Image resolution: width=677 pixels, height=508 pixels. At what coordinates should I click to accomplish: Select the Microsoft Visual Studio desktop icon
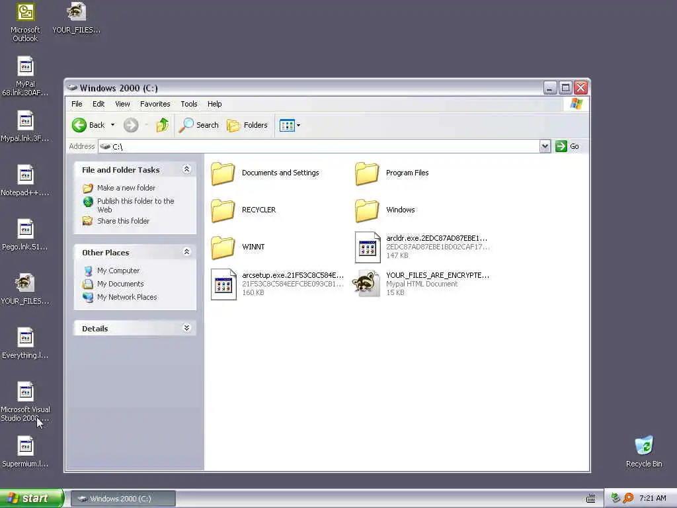(x=26, y=392)
